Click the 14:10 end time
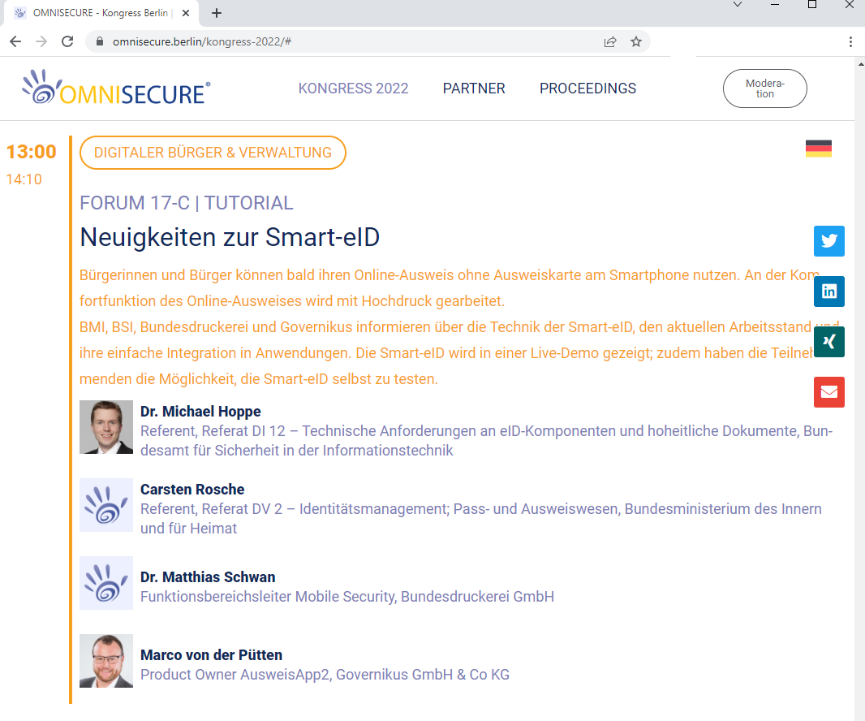 pos(24,179)
